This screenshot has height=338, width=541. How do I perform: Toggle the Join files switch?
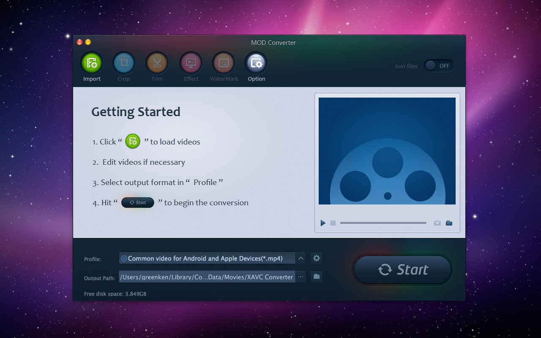tap(439, 65)
